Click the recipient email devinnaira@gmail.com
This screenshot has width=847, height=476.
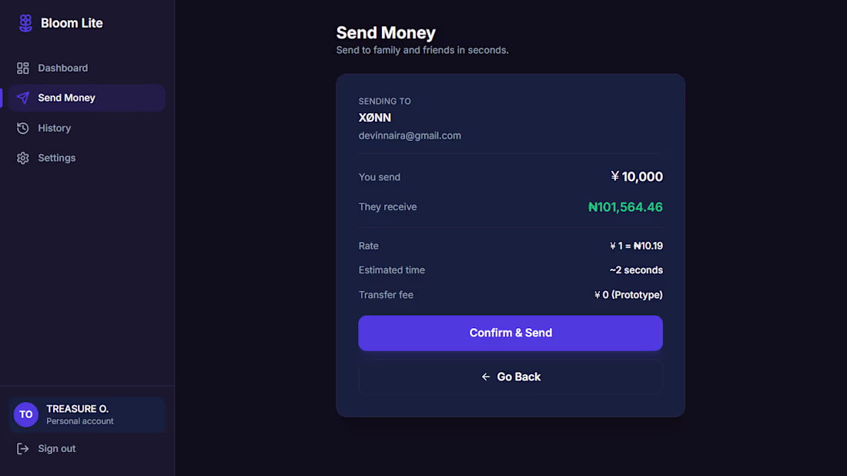pyautogui.click(x=410, y=136)
